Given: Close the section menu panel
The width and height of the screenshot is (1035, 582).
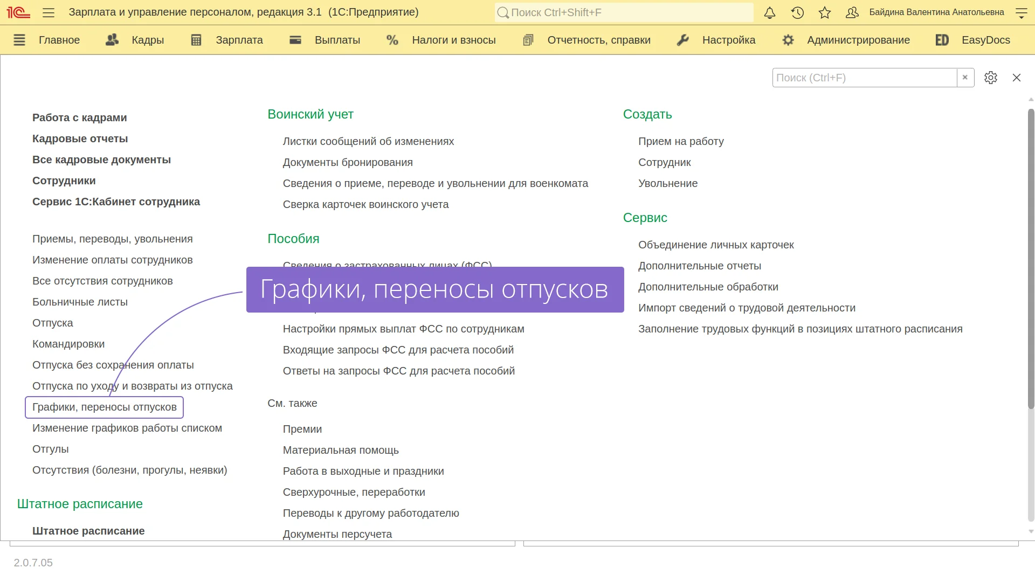Looking at the screenshot, I should pos(1017,78).
